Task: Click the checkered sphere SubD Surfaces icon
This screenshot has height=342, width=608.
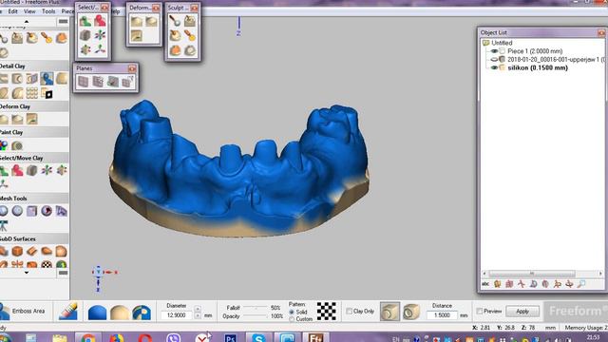Action: coord(47,264)
